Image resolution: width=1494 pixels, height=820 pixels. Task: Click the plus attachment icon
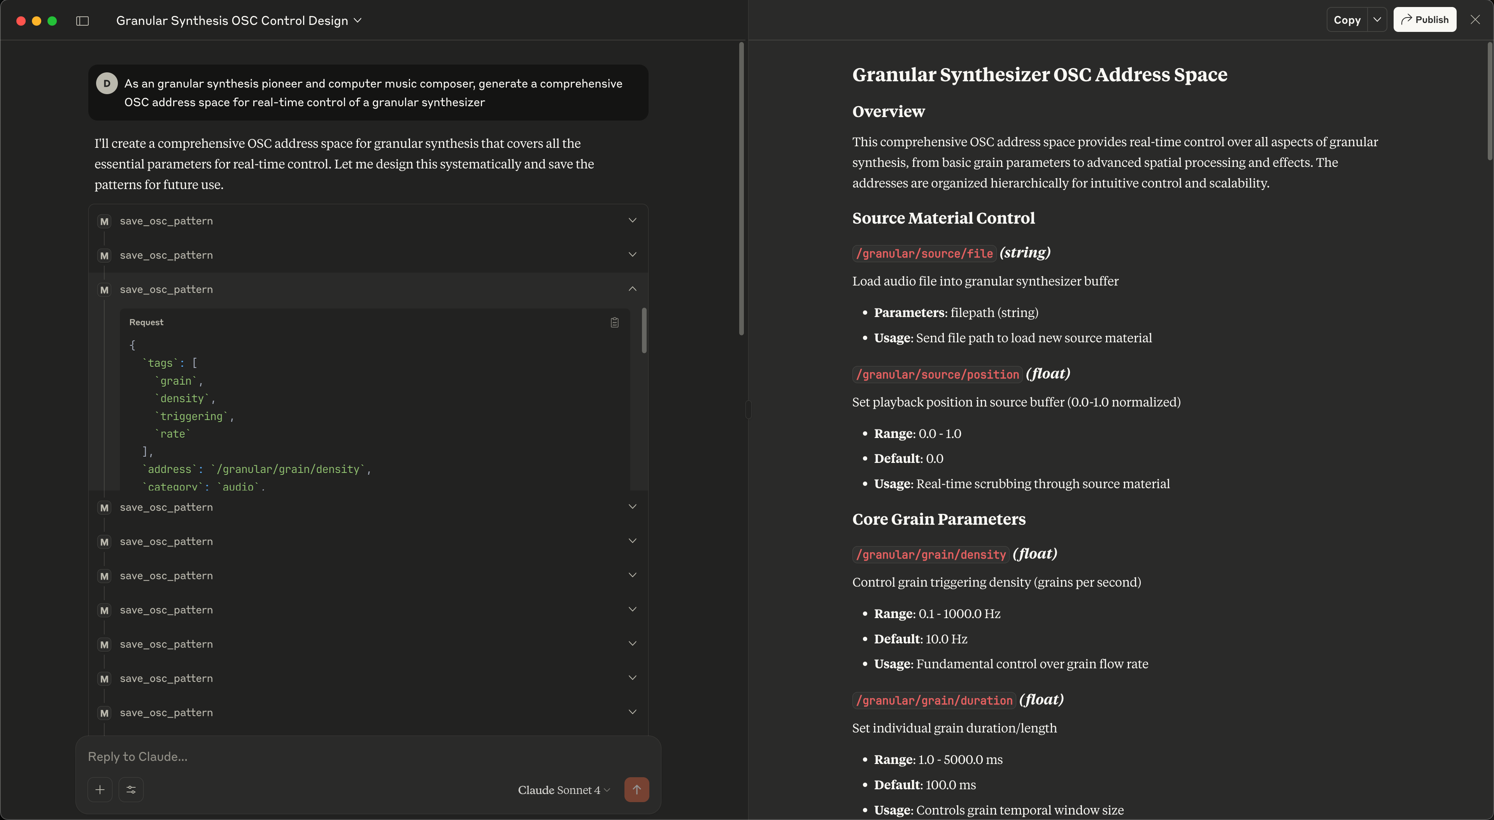(x=100, y=789)
